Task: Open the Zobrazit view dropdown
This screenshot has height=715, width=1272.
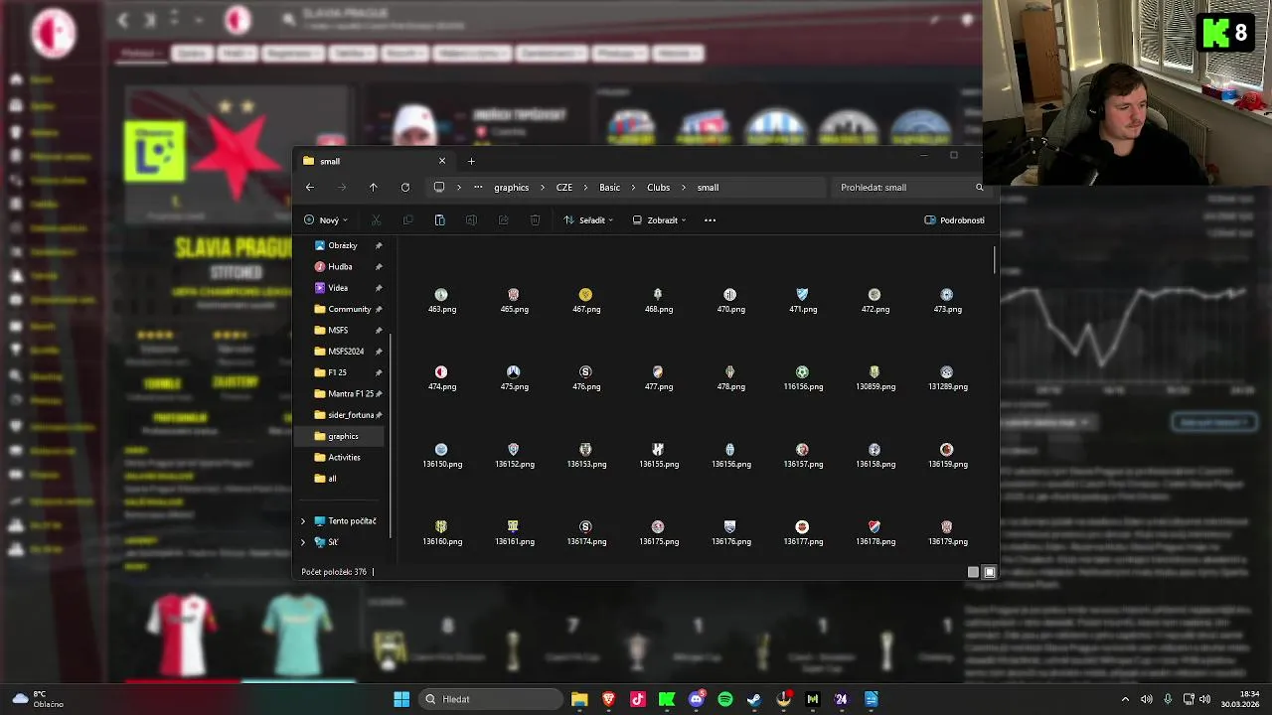Action: (659, 219)
